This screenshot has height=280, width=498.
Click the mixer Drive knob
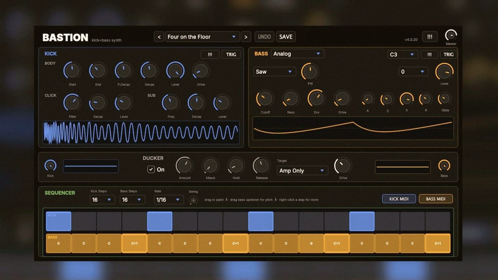point(343,166)
